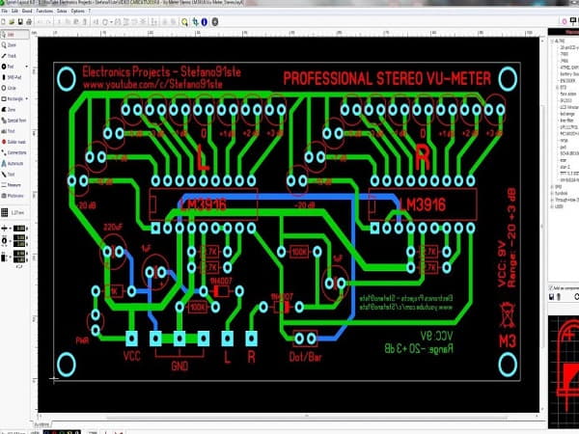
Task: Open the Options menu
Action: 77,11
